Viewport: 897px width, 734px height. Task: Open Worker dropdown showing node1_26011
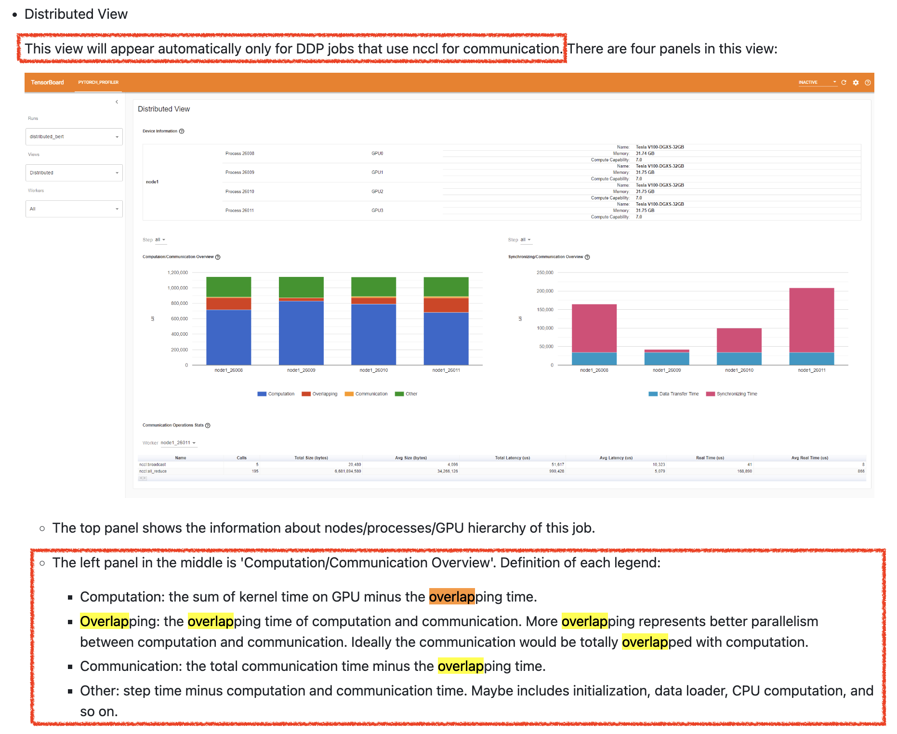point(178,443)
